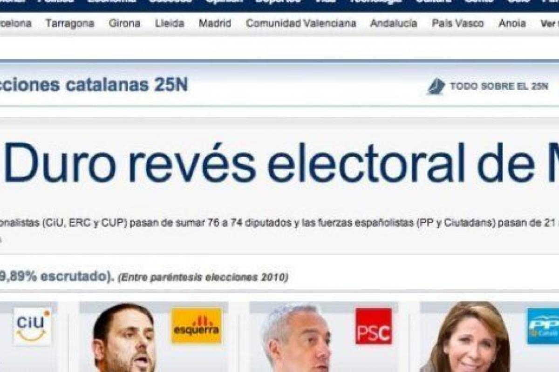Open the Esquerra candidate photo

124,338
